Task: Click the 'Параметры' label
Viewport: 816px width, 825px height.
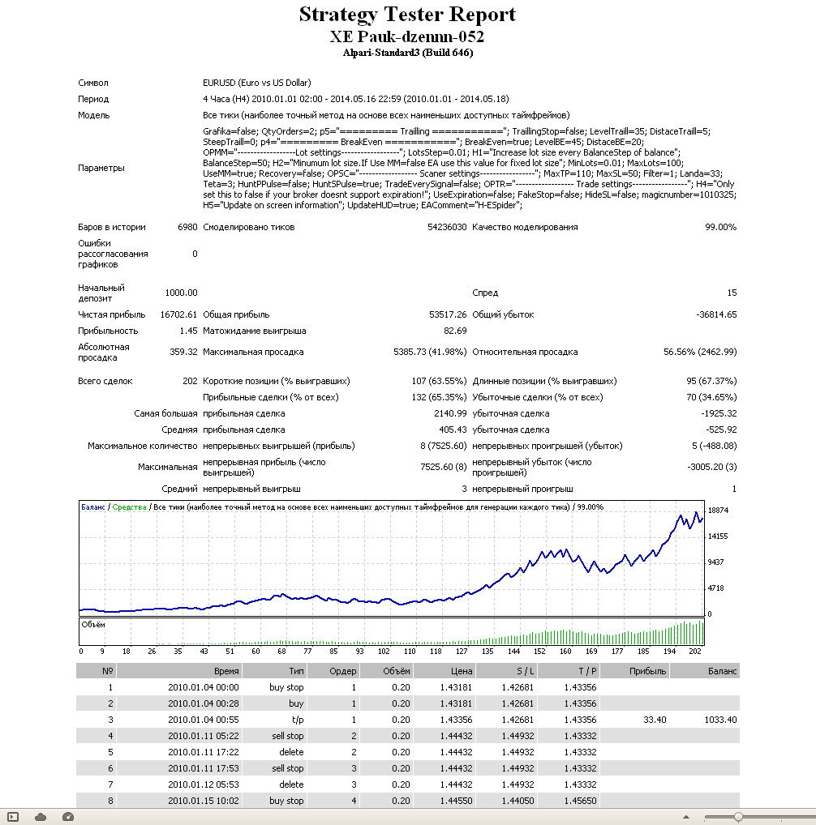Action: click(101, 168)
